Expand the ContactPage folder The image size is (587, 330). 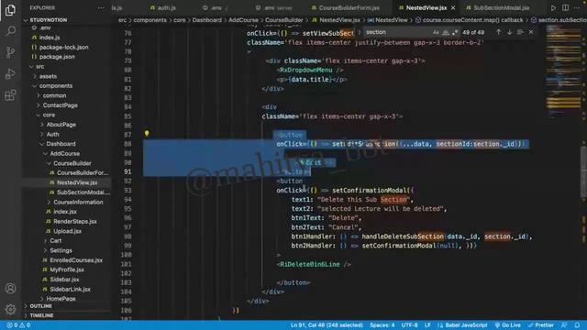pyautogui.click(x=60, y=105)
